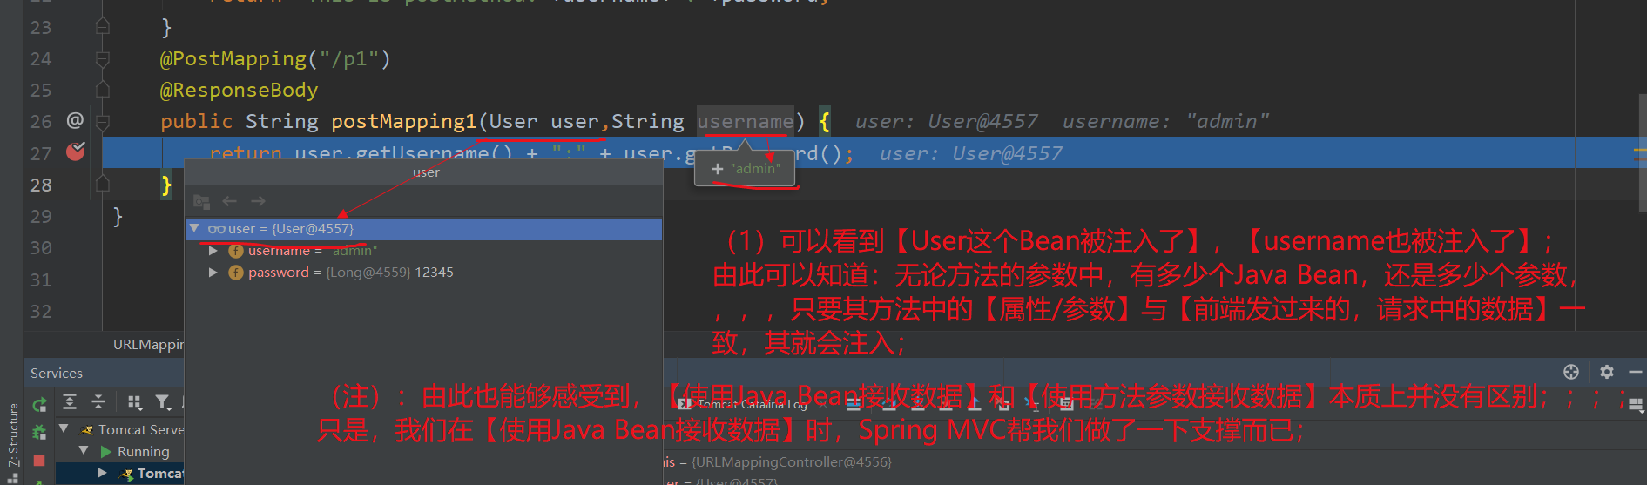
Task: Click the back arrow in user popup
Action: [x=230, y=201]
